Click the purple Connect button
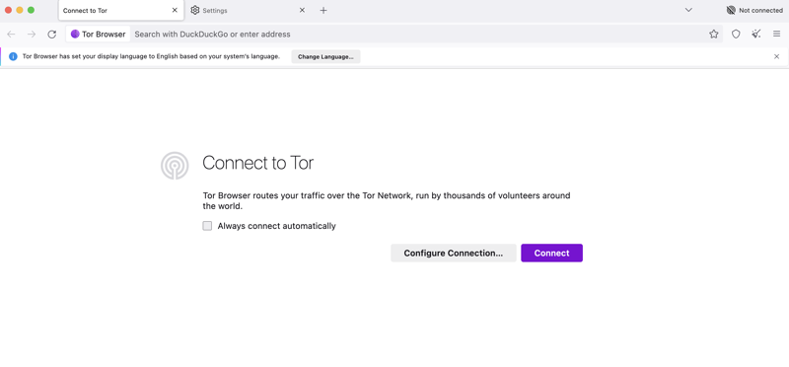 551,254
